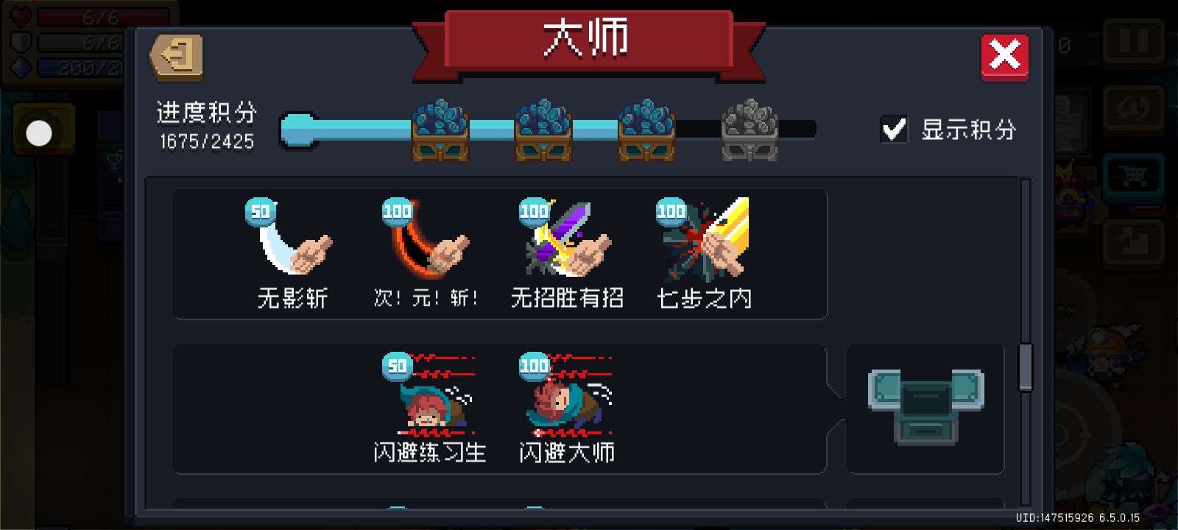Click the 大师 title banner
Image resolution: width=1178 pixels, height=530 pixels.
pyautogui.click(x=588, y=38)
